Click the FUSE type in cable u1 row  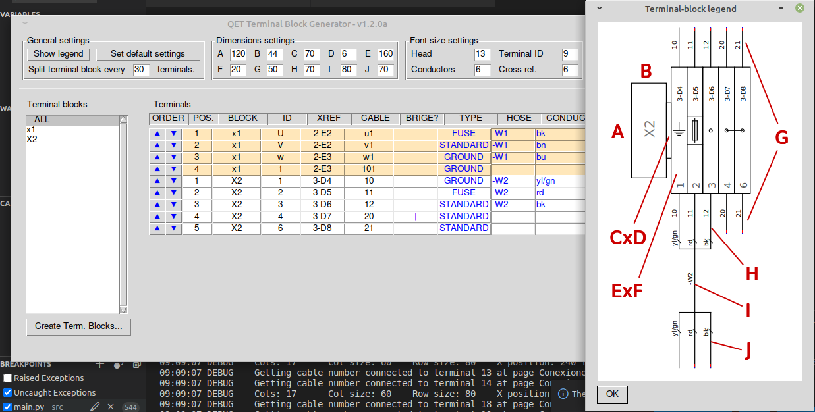[464, 134]
